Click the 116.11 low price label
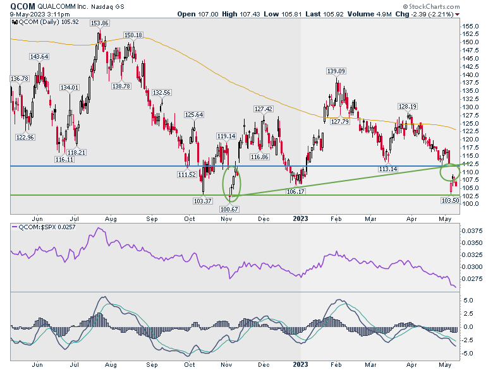This screenshot has height=370, width=493. 64,160
